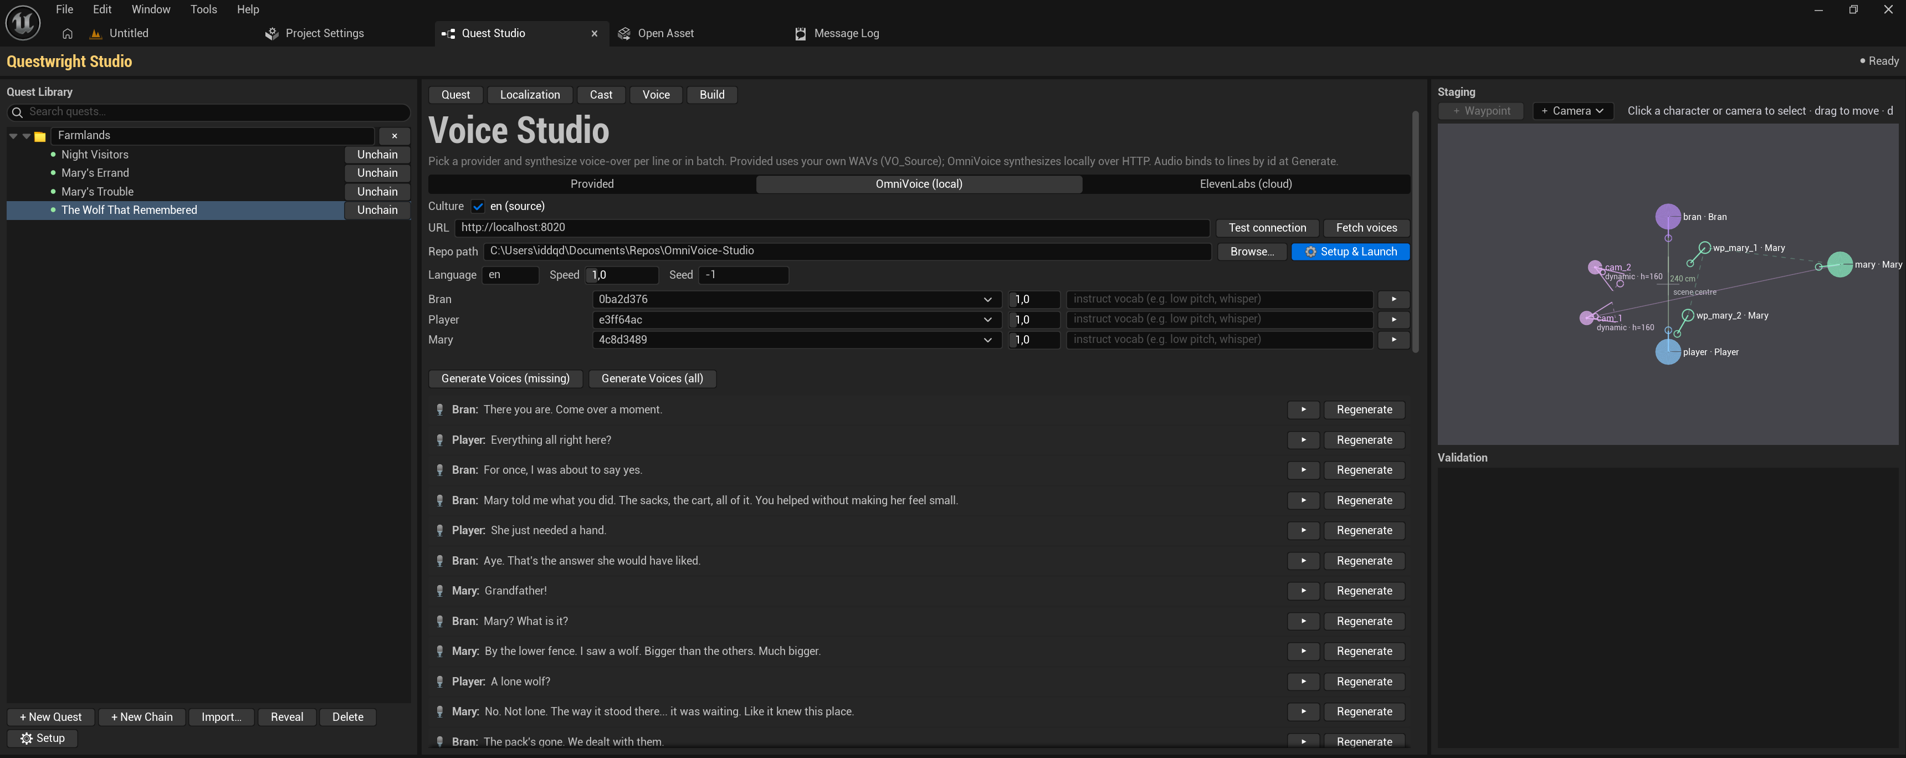The height and width of the screenshot is (758, 1906).
Task: Select the mary character node in Staging
Action: coord(1840,264)
